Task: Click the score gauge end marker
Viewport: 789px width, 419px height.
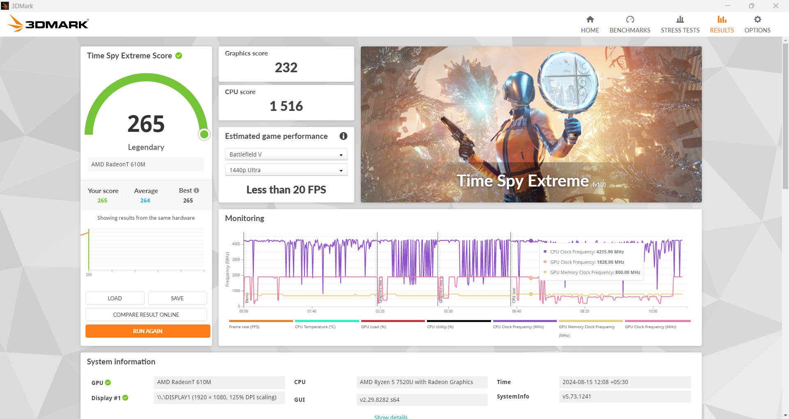Action: (x=204, y=134)
